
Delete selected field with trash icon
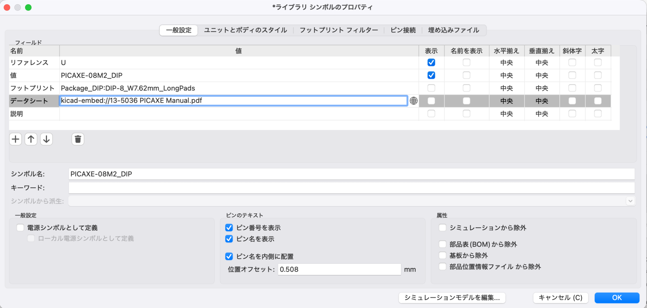(78, 139)
